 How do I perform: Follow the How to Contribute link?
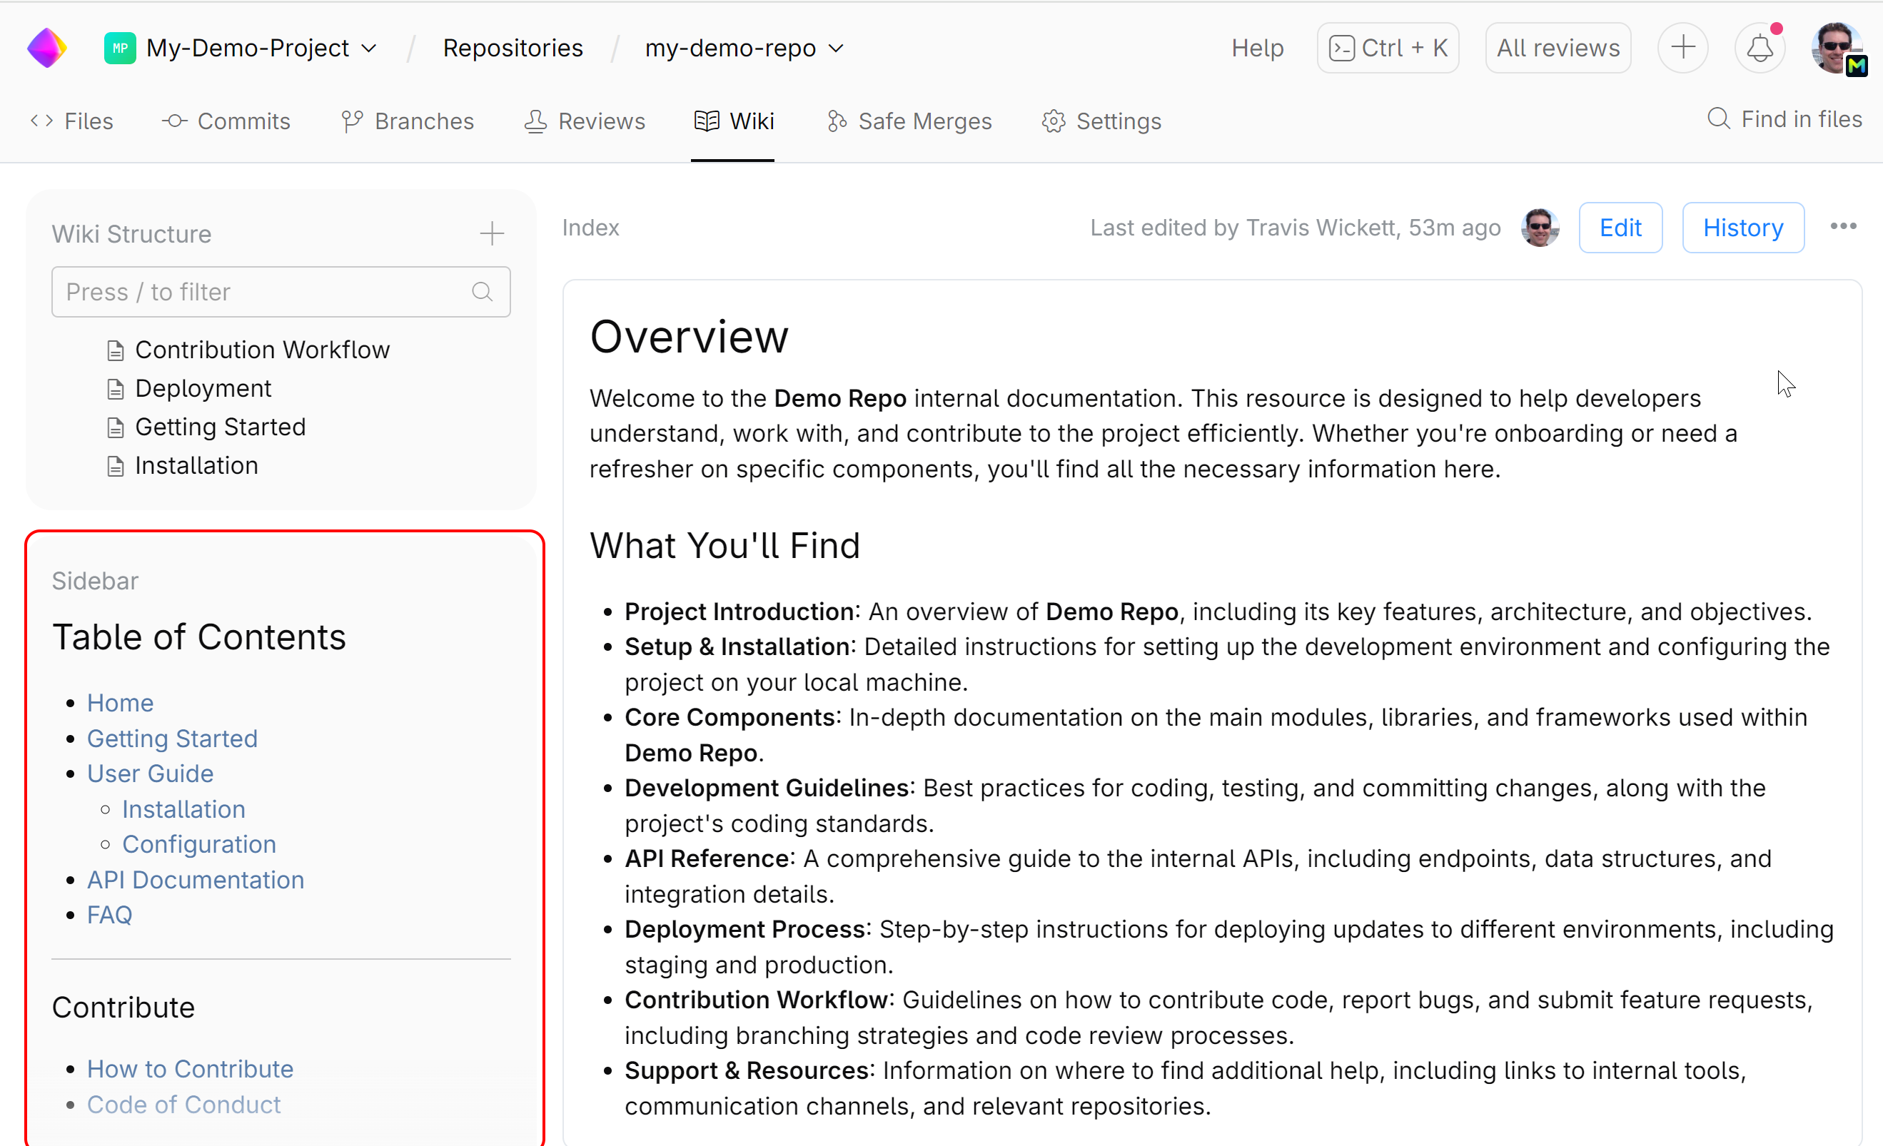[x=191, y=1068]
